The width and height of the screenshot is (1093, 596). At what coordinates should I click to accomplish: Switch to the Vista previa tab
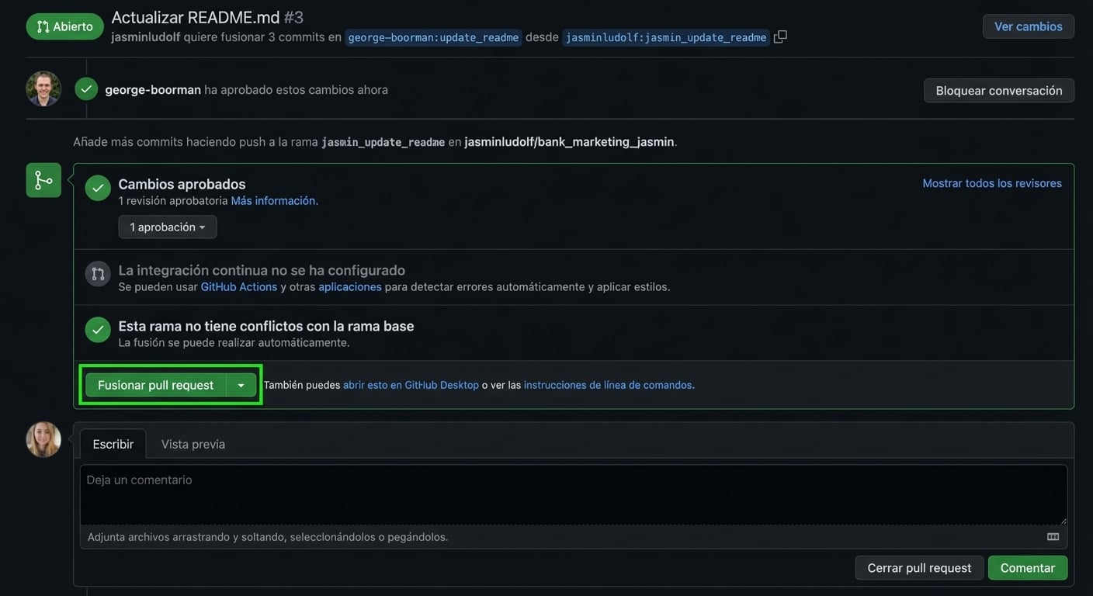tap(193, 444)
